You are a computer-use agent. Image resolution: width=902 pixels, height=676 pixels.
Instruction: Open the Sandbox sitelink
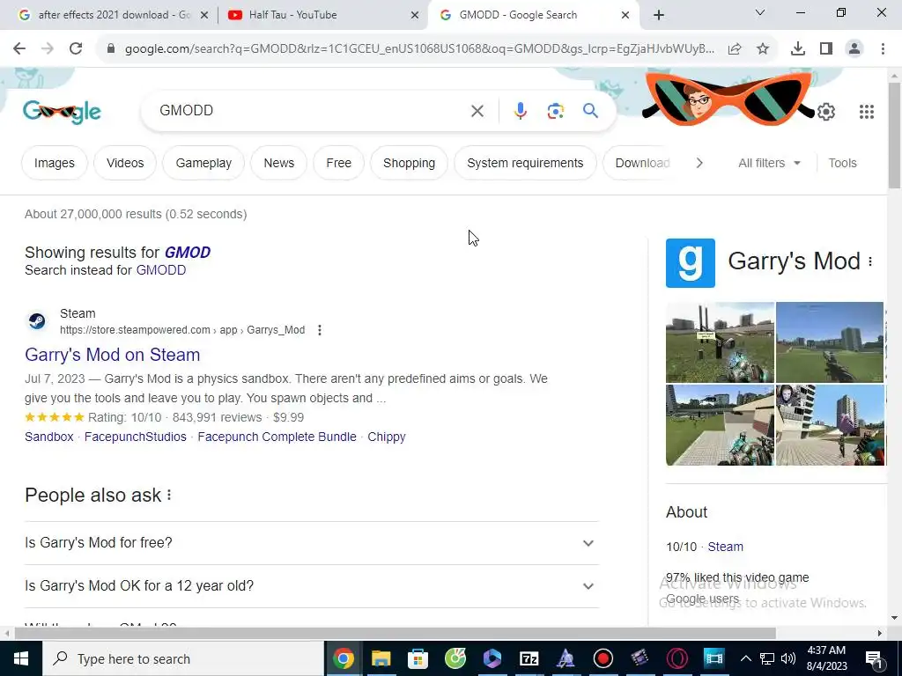point(49,437)
